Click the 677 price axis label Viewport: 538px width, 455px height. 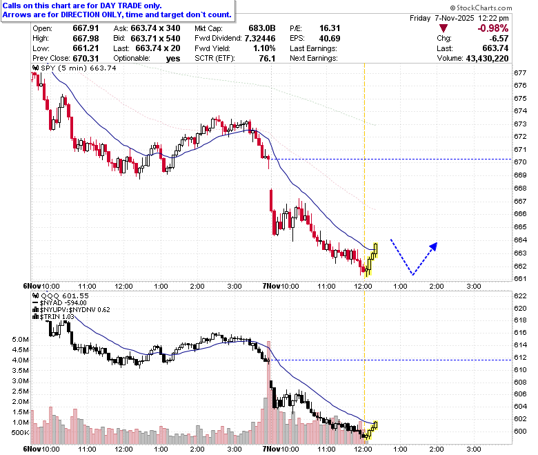[520, 72]
